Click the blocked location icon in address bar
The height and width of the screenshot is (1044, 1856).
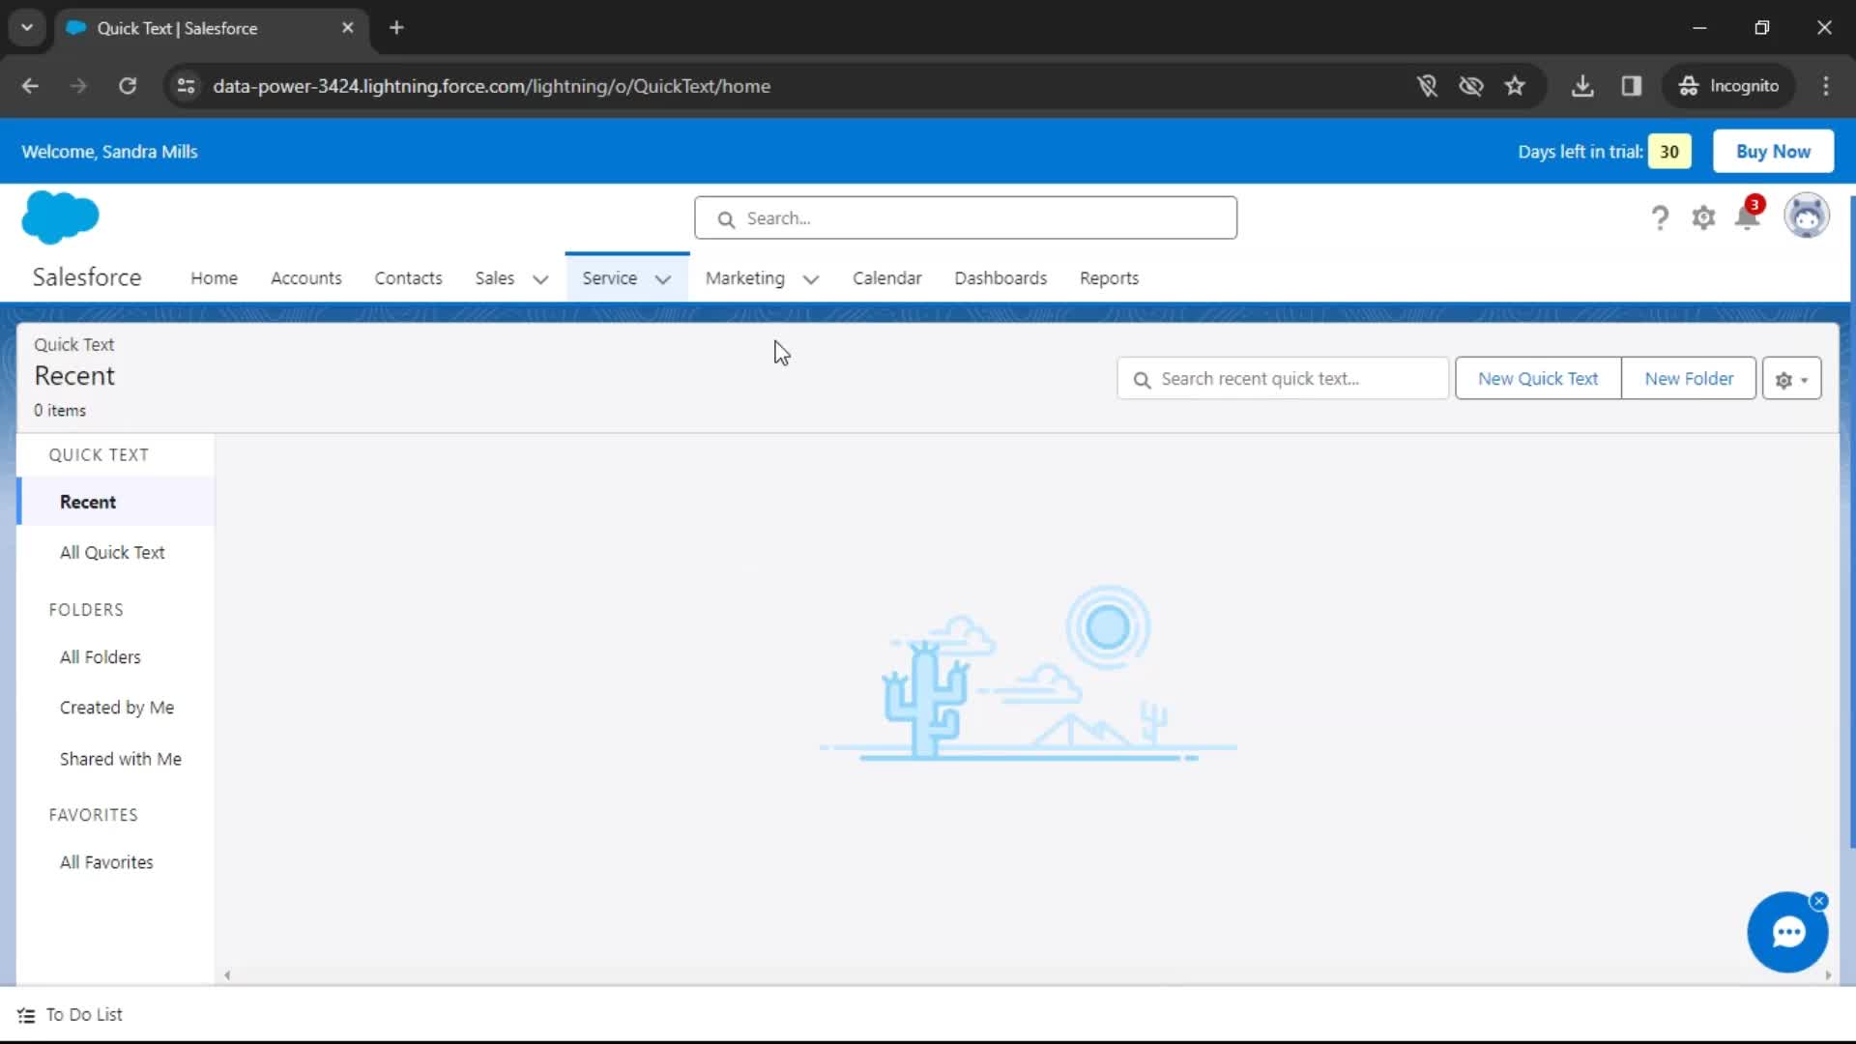point(1427,86)
